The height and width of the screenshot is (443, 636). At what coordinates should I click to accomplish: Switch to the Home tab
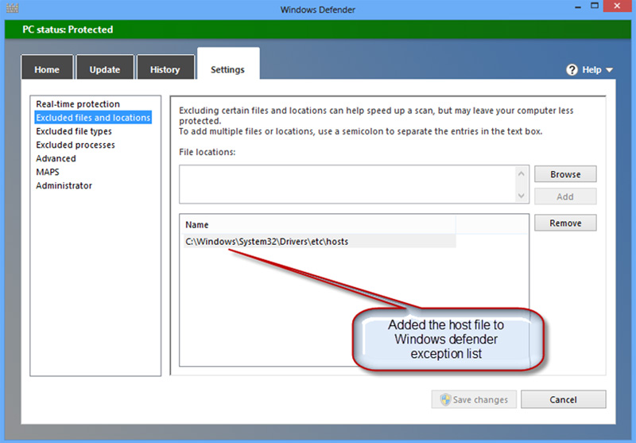(x=47, y=69)
